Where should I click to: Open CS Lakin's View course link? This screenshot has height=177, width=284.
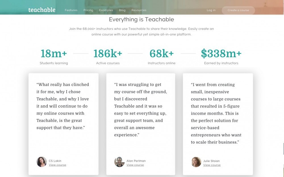[x=57, y=165]
